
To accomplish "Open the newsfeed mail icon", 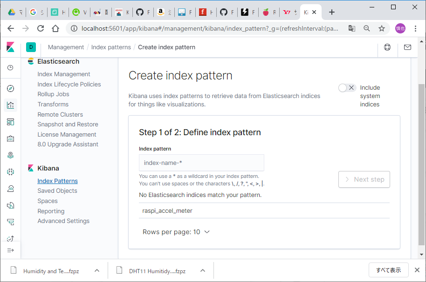I will point(407,47).
